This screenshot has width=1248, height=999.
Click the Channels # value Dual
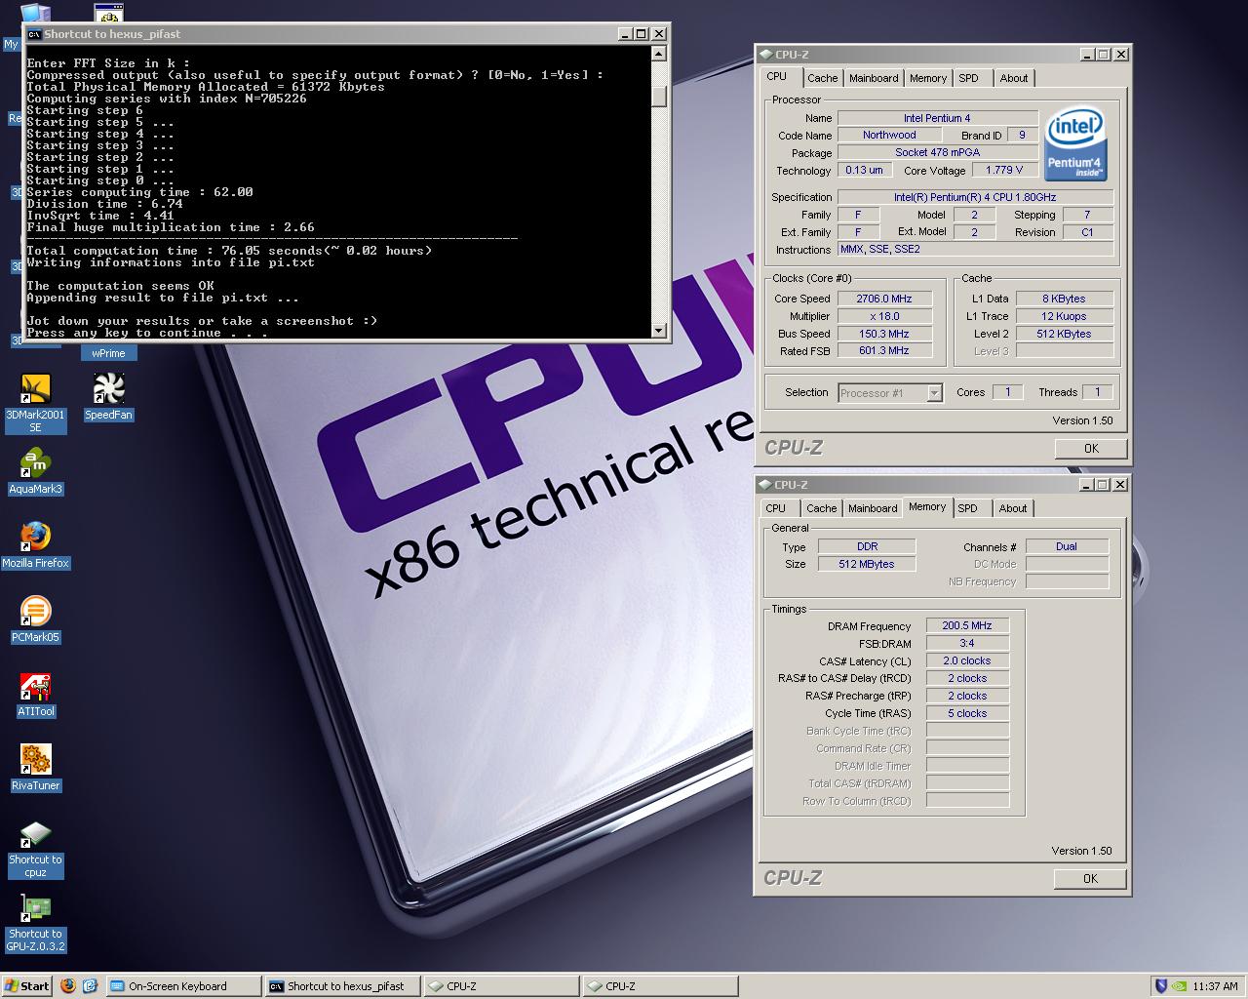pos(1067,546)
